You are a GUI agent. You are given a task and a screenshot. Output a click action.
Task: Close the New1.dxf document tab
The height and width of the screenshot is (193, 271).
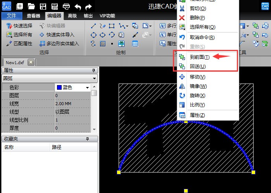(31, 62)
